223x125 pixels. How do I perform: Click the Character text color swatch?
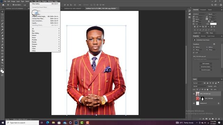(213, 24)
